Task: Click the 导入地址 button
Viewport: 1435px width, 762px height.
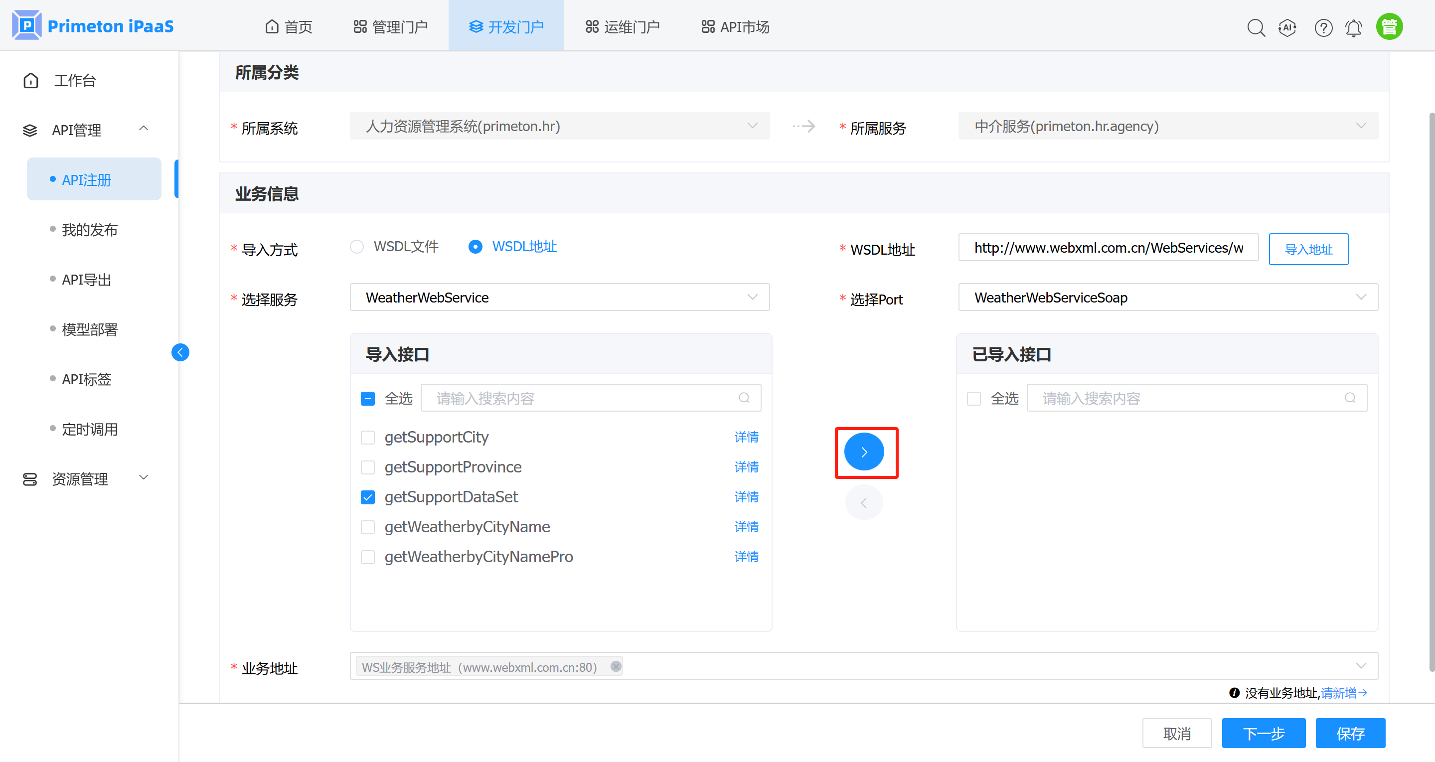Action: [1308, 249]
